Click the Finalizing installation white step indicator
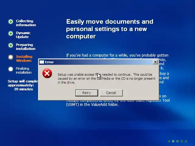Image resolution: width=195 pixels, height=146 pixels. click(x=11, y=69)
